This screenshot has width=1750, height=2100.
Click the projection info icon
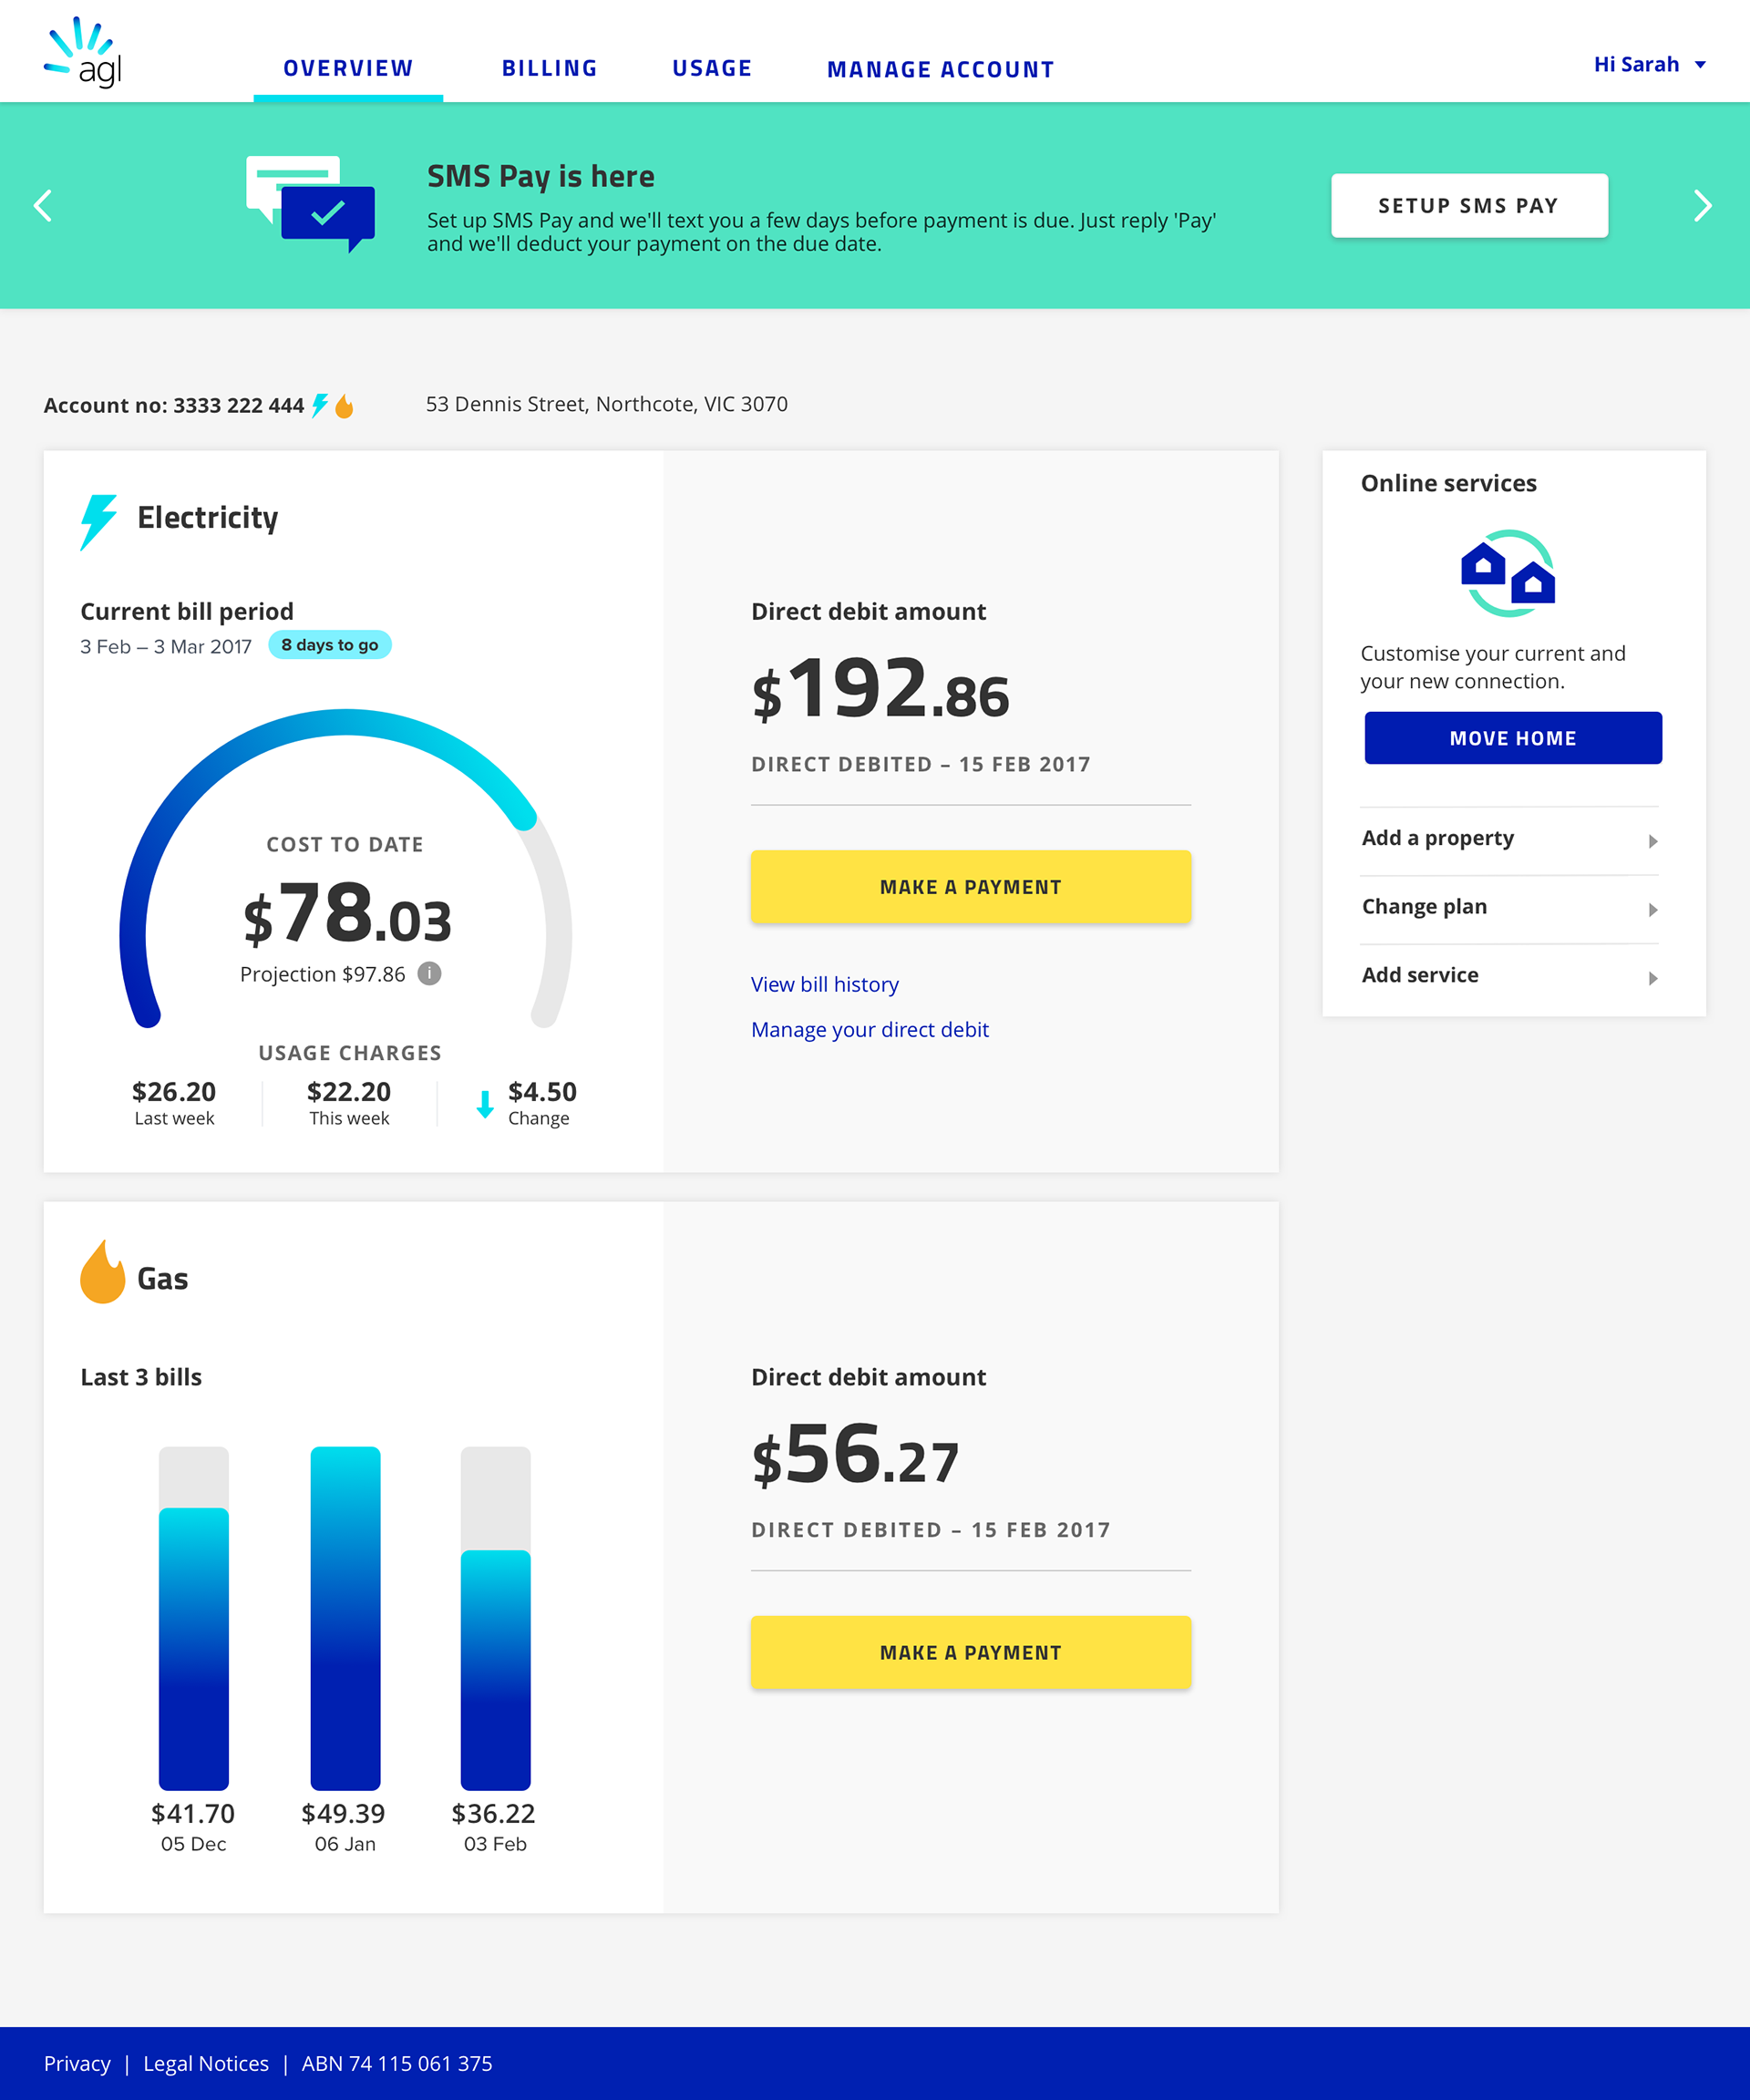(429, 973)
